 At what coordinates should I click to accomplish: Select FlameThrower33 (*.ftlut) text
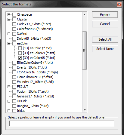(35, 77)
